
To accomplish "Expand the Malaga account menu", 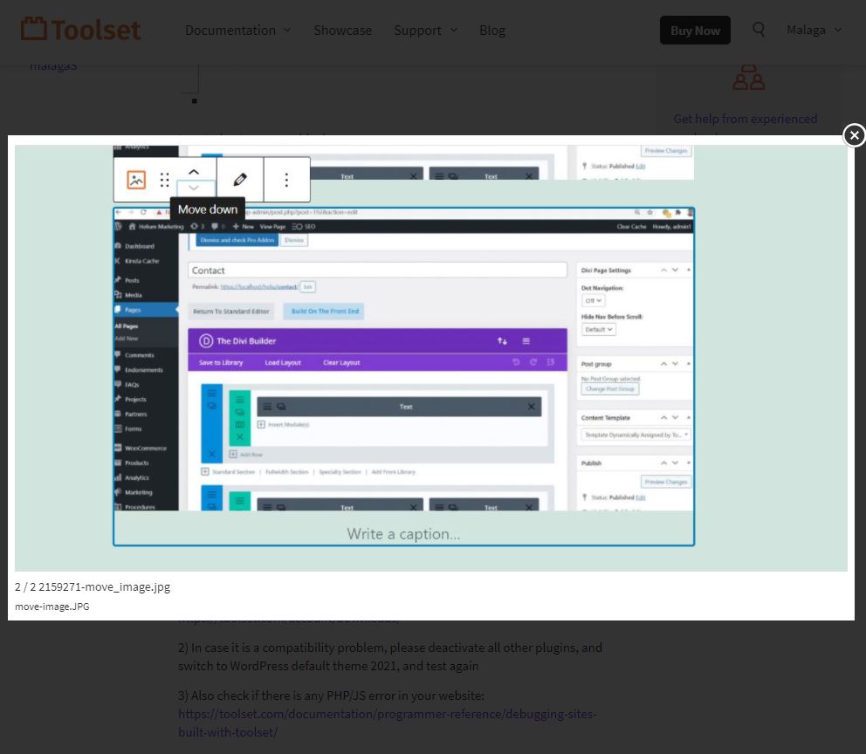I will coord(814,30).
